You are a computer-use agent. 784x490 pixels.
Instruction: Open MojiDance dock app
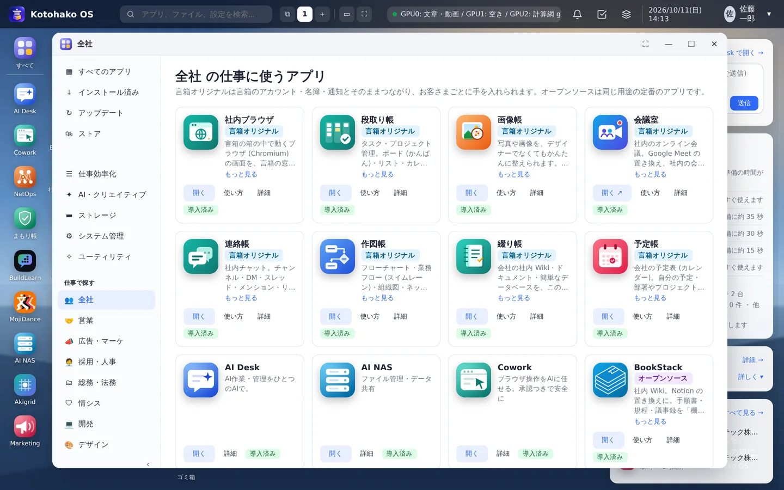(25, 302)
